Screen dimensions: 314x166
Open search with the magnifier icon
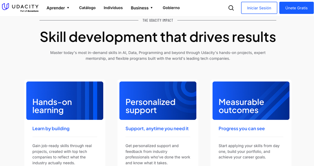coord(231,8)
